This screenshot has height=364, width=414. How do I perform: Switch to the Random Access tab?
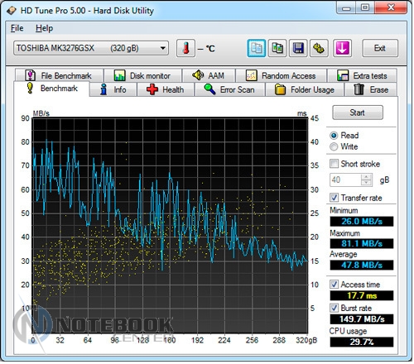282,75
